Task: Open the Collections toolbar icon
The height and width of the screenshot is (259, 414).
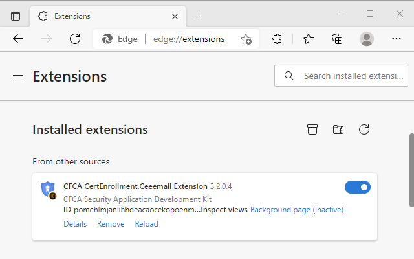Action: [337, 39]
